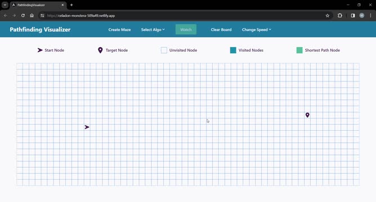The height and width of the screenshot is (202, 376).
Task: Open the tab search chevron in title bar
Action: (x=5, y=5)
